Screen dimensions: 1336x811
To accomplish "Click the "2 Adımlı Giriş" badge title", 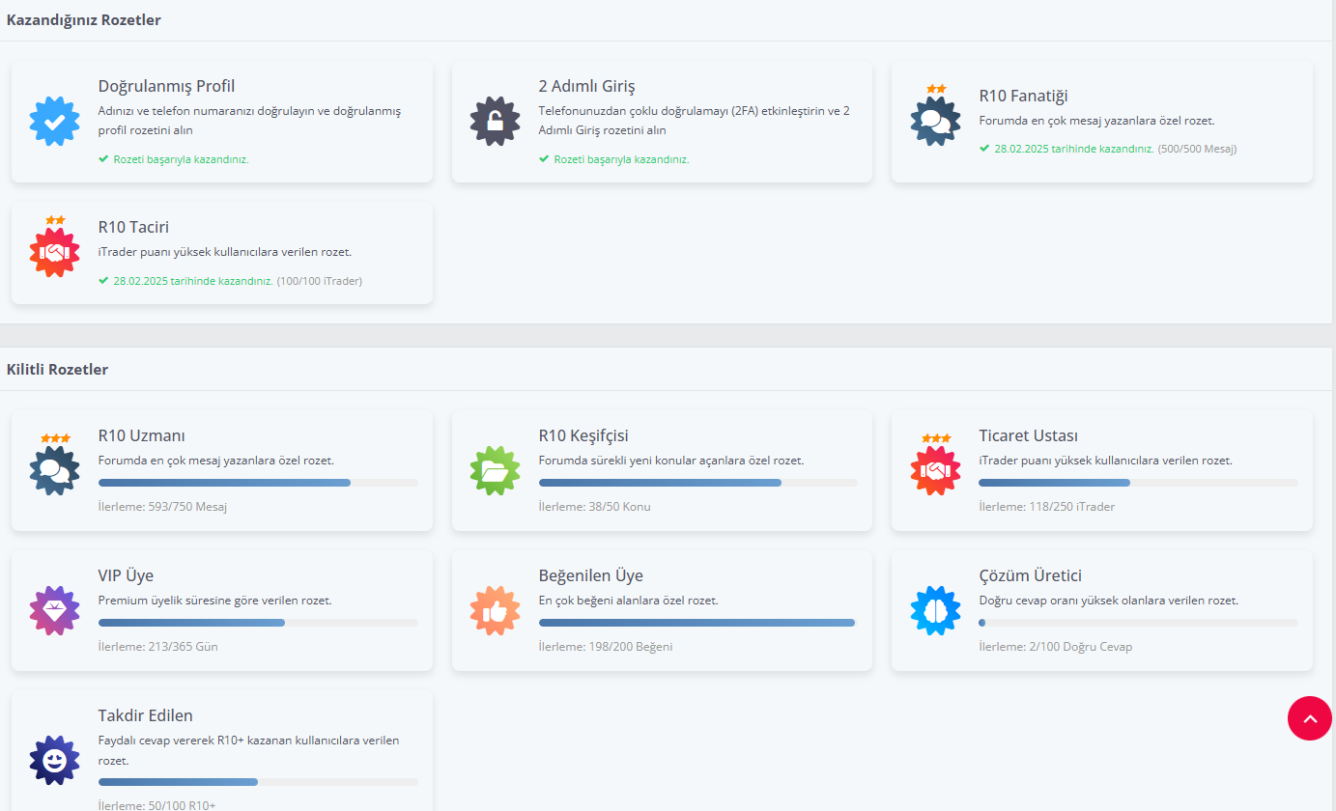I will 586,86.
